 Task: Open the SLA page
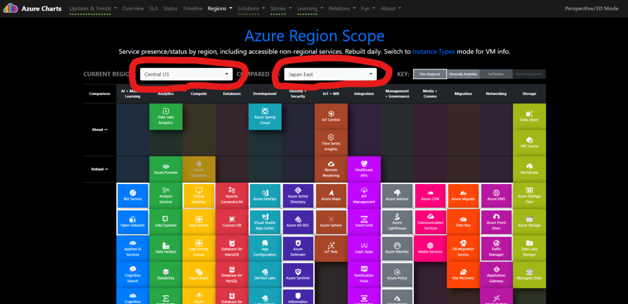pos(153,8)
